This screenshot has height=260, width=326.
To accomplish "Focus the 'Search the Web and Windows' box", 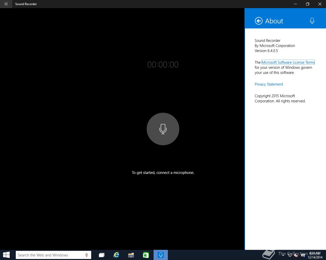I will [53, 255].
